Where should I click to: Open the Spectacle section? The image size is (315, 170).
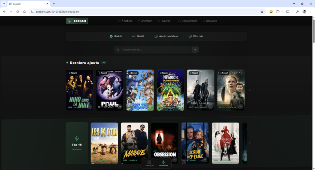(209, 21)
